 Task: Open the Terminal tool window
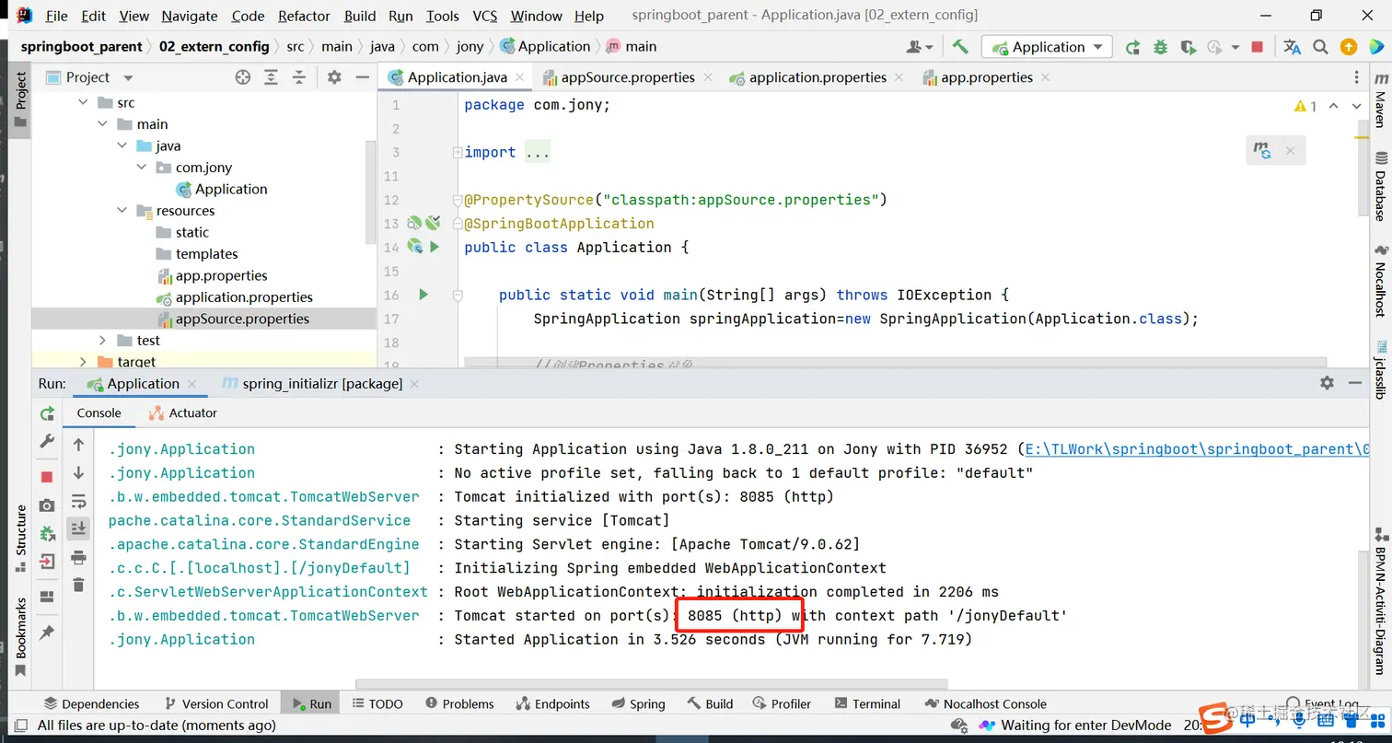[866, 703]
